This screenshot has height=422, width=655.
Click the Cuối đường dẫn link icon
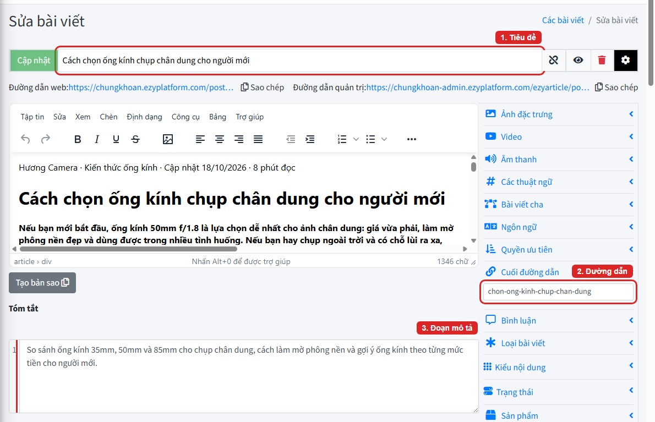(x=490, y=272)
